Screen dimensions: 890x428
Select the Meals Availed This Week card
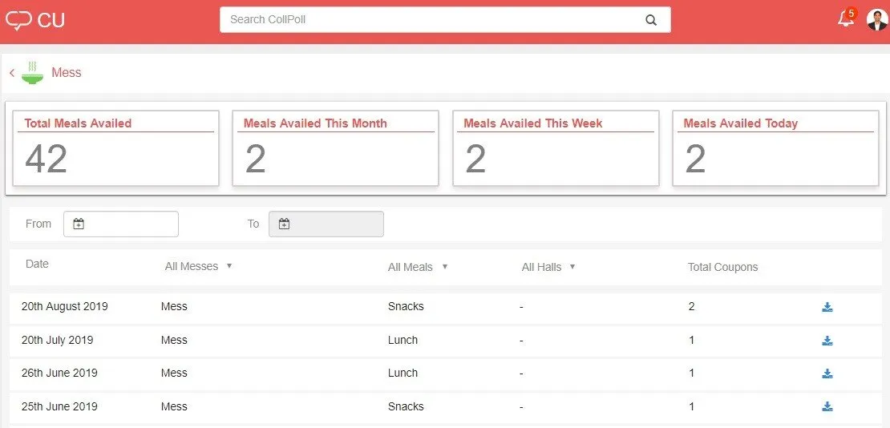click(x=556, y=148)
